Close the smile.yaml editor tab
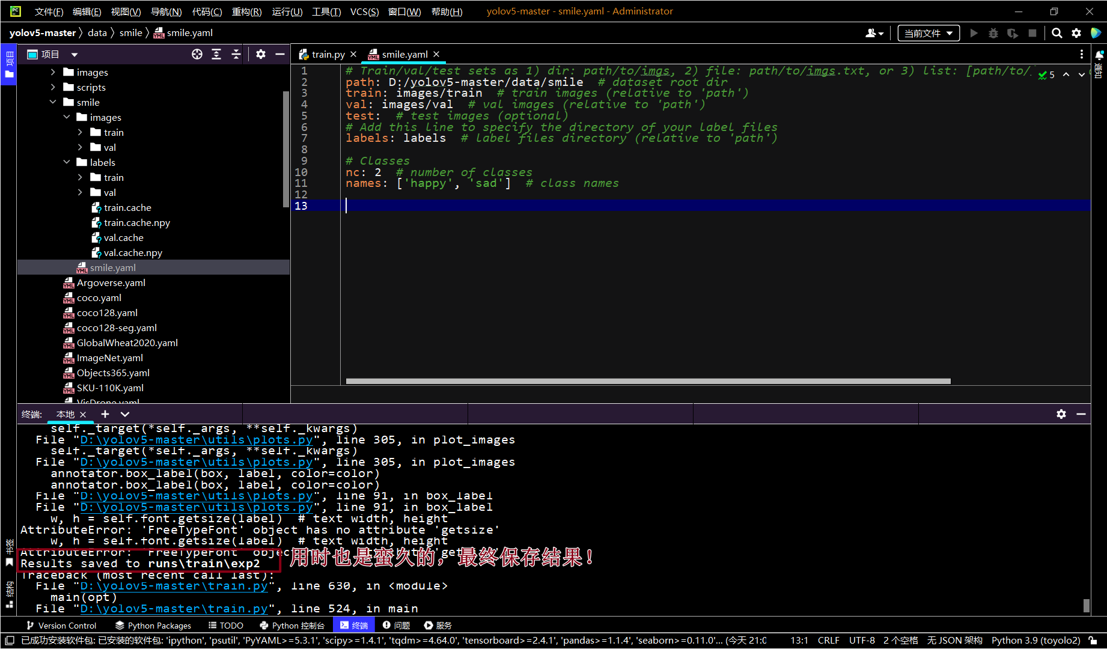Viewport: 1107px width, 649px height. 436,54
